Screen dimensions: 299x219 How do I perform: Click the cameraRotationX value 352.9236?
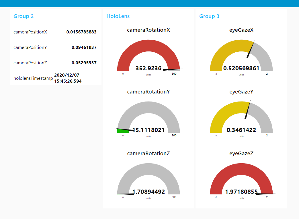(x=148, y=68)
